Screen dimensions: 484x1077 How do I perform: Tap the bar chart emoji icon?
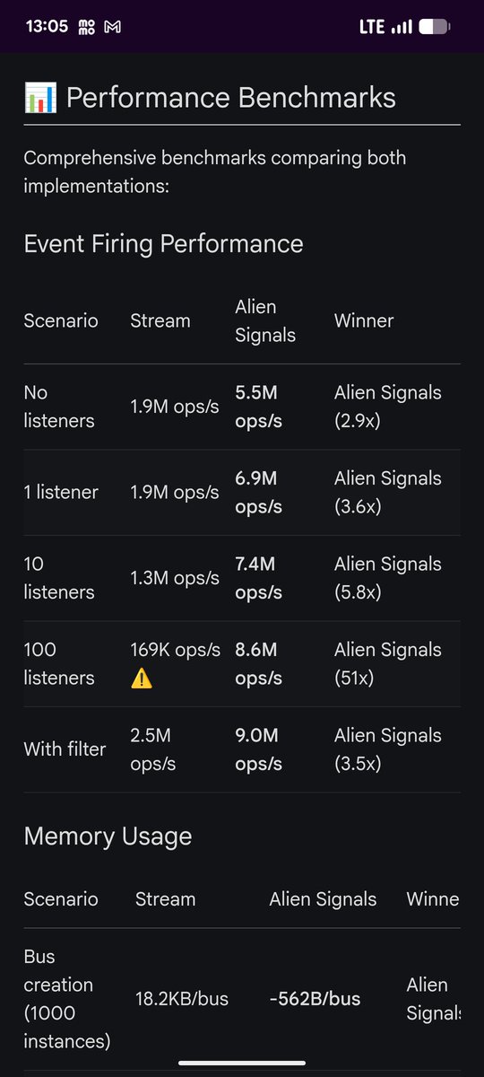(40, 98)
